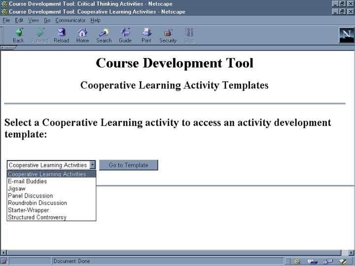
Task: Restore the Critical Thinking Activities window
Action: click(x=343, y=3)
